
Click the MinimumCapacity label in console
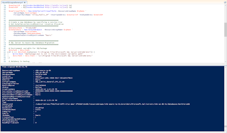[10, 121]
